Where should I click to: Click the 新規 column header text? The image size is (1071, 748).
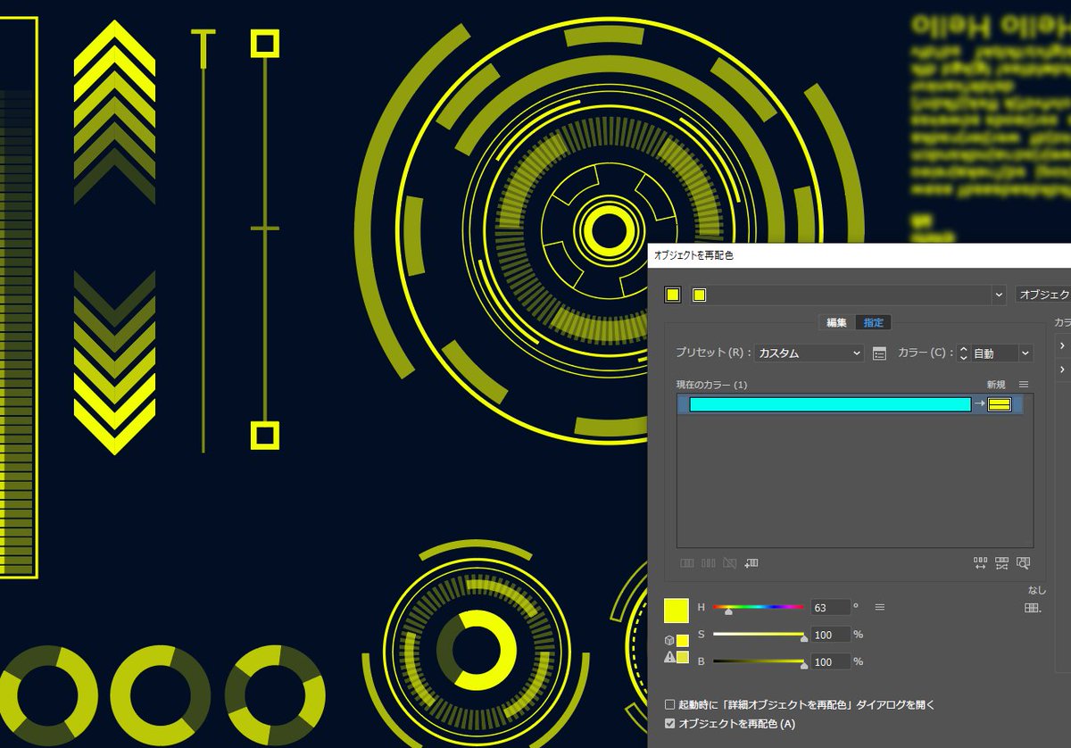coord(996,385)
